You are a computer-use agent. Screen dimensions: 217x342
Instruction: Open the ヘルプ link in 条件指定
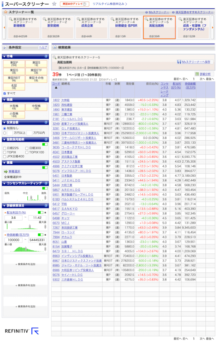(43, 47)
